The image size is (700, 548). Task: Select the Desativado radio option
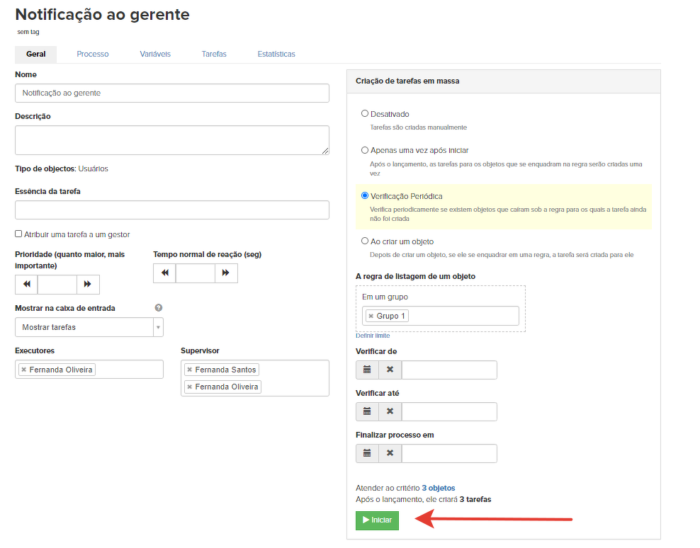click(365, 113)
